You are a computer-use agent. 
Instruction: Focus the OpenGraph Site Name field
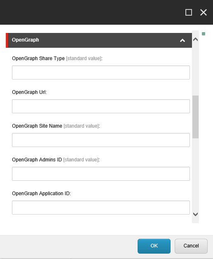(101, 140)
